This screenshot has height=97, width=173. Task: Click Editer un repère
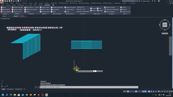click(x=44, y=10)
